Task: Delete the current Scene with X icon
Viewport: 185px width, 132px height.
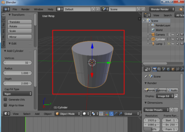Action: coord(143,9)
